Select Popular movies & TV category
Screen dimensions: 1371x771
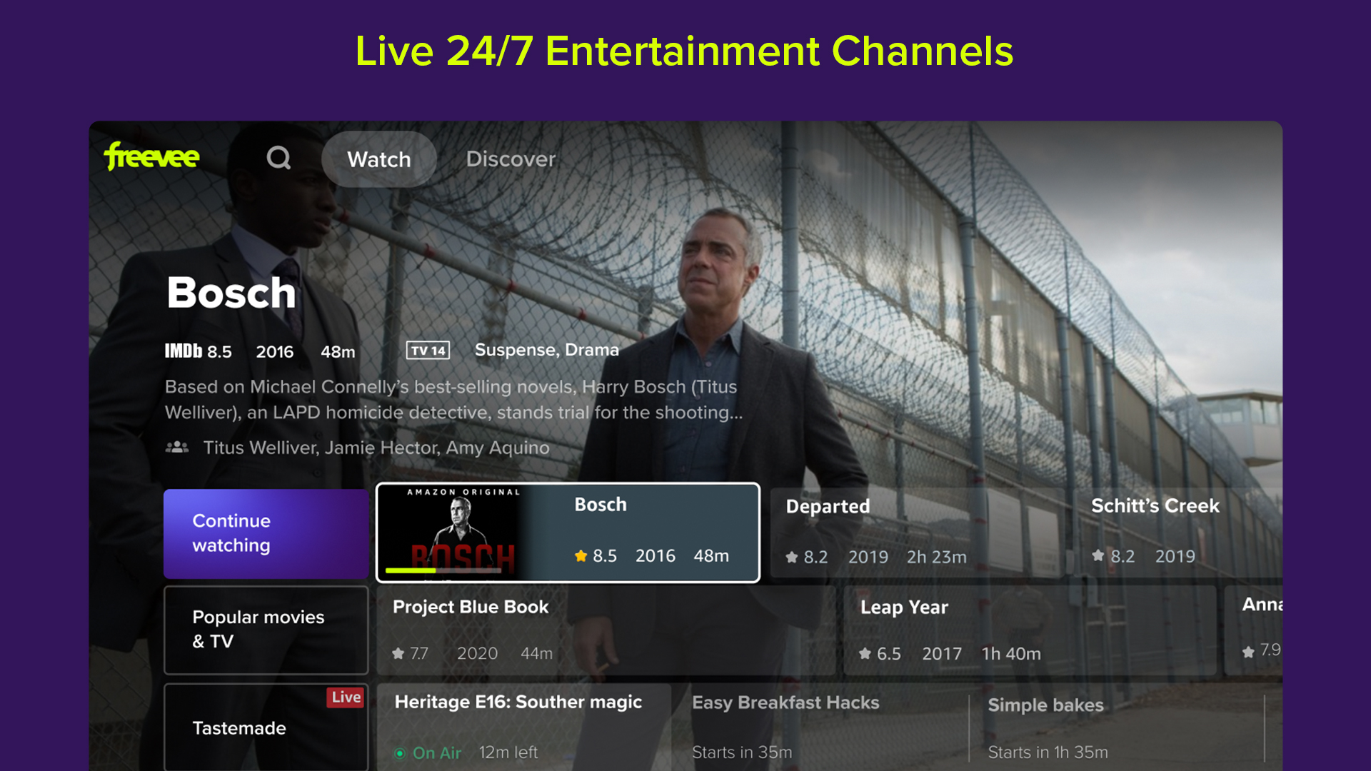point(266,630)
